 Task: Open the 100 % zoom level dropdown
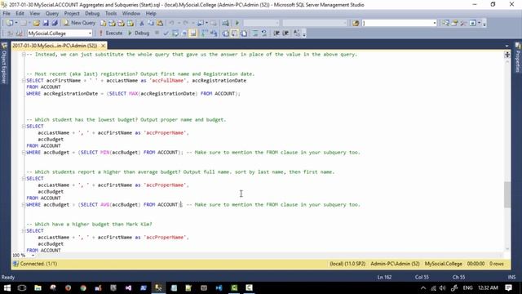click(x=33, y=256)
